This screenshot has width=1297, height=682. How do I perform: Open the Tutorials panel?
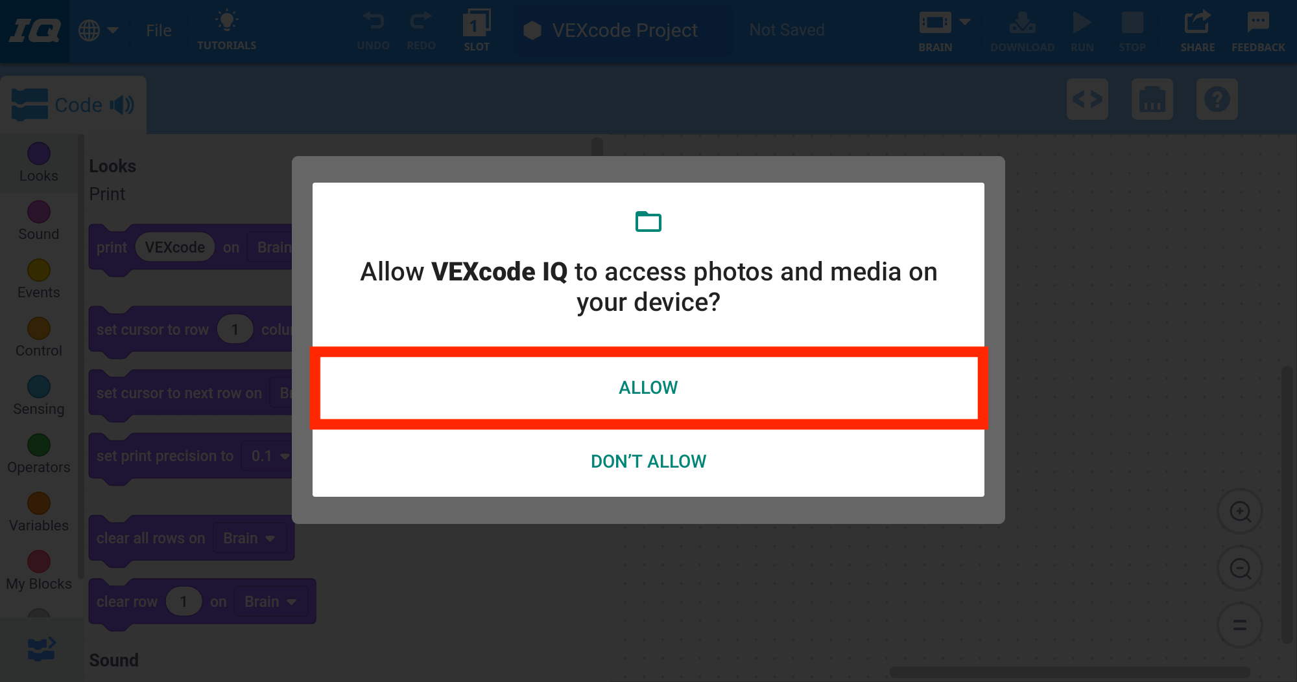[226, 29]
